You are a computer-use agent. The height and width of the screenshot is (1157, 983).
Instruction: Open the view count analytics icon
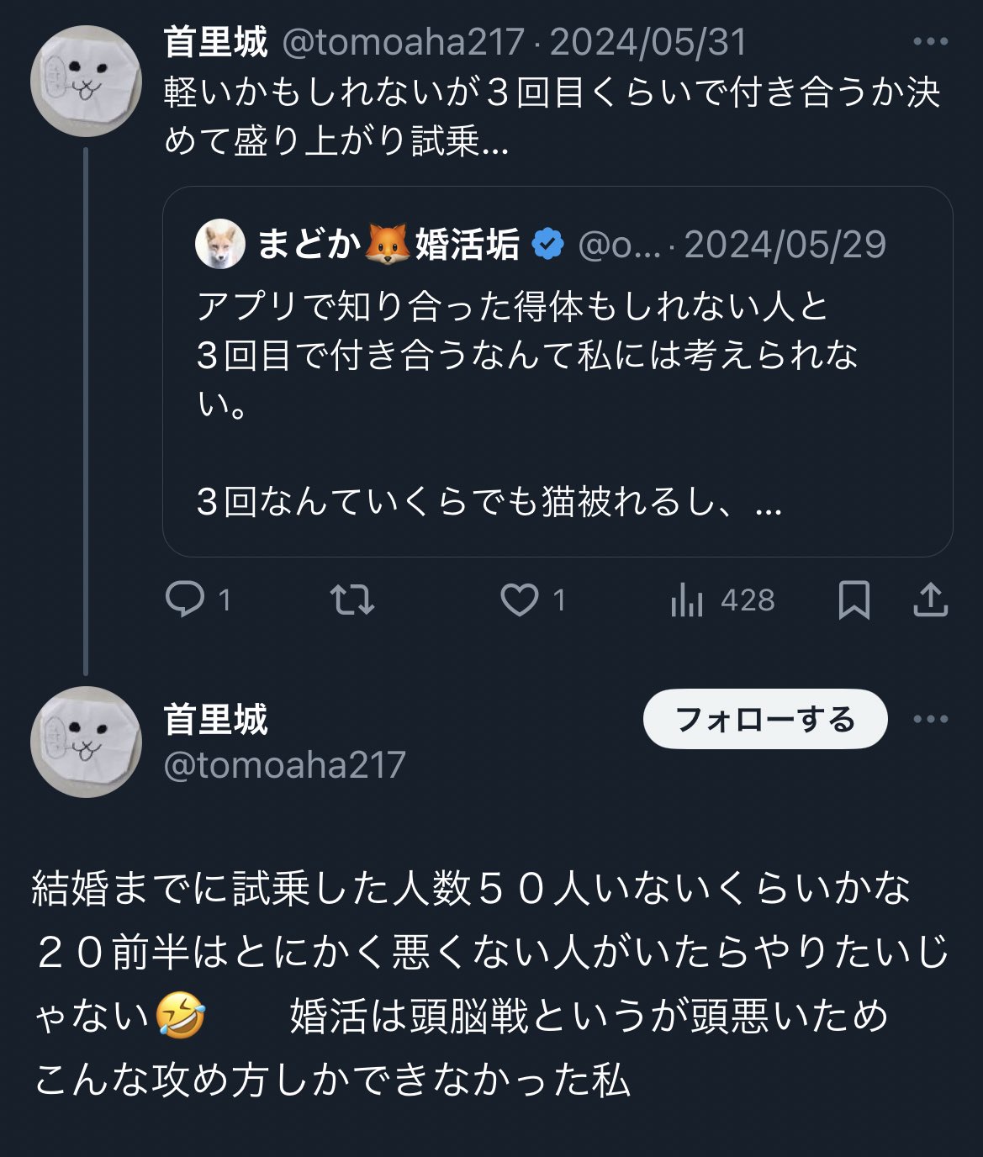pos(687,600)
